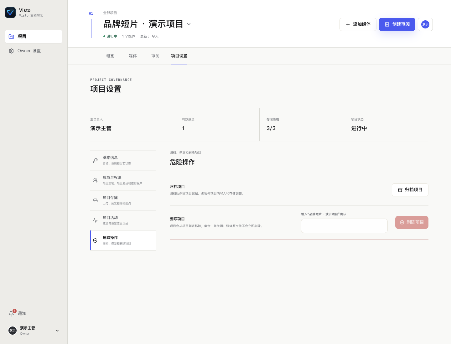Screen dimensions: 451x344
Task: Click the 归档项目 button
Action: point(410,190)
